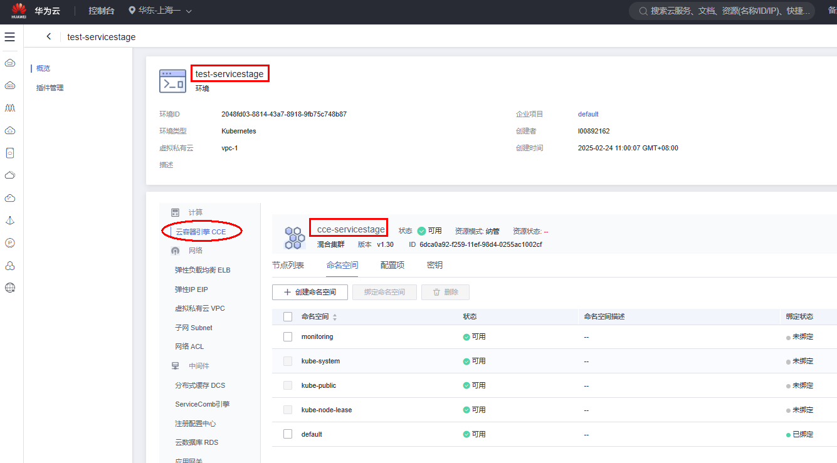Focus the cloud services search box

pyautogui.click(x=722, y=11)
